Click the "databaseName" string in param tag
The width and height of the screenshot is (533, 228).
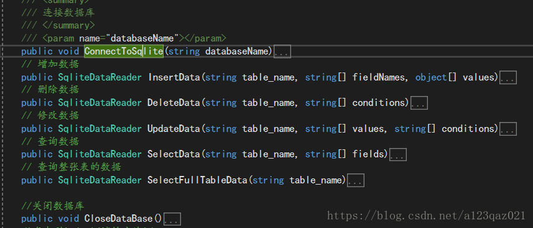pyautogui.click(x=142, y=38)
